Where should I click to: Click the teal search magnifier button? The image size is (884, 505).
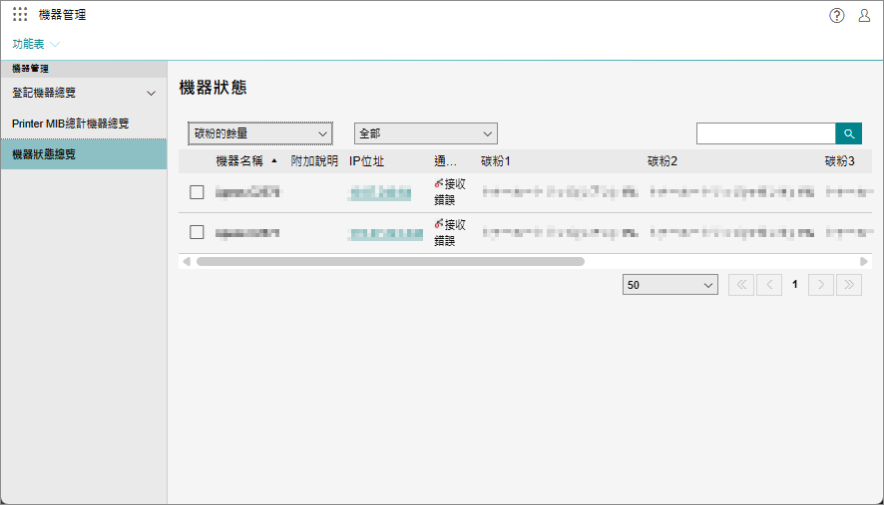pyautogui.click(x=848, y=133)
